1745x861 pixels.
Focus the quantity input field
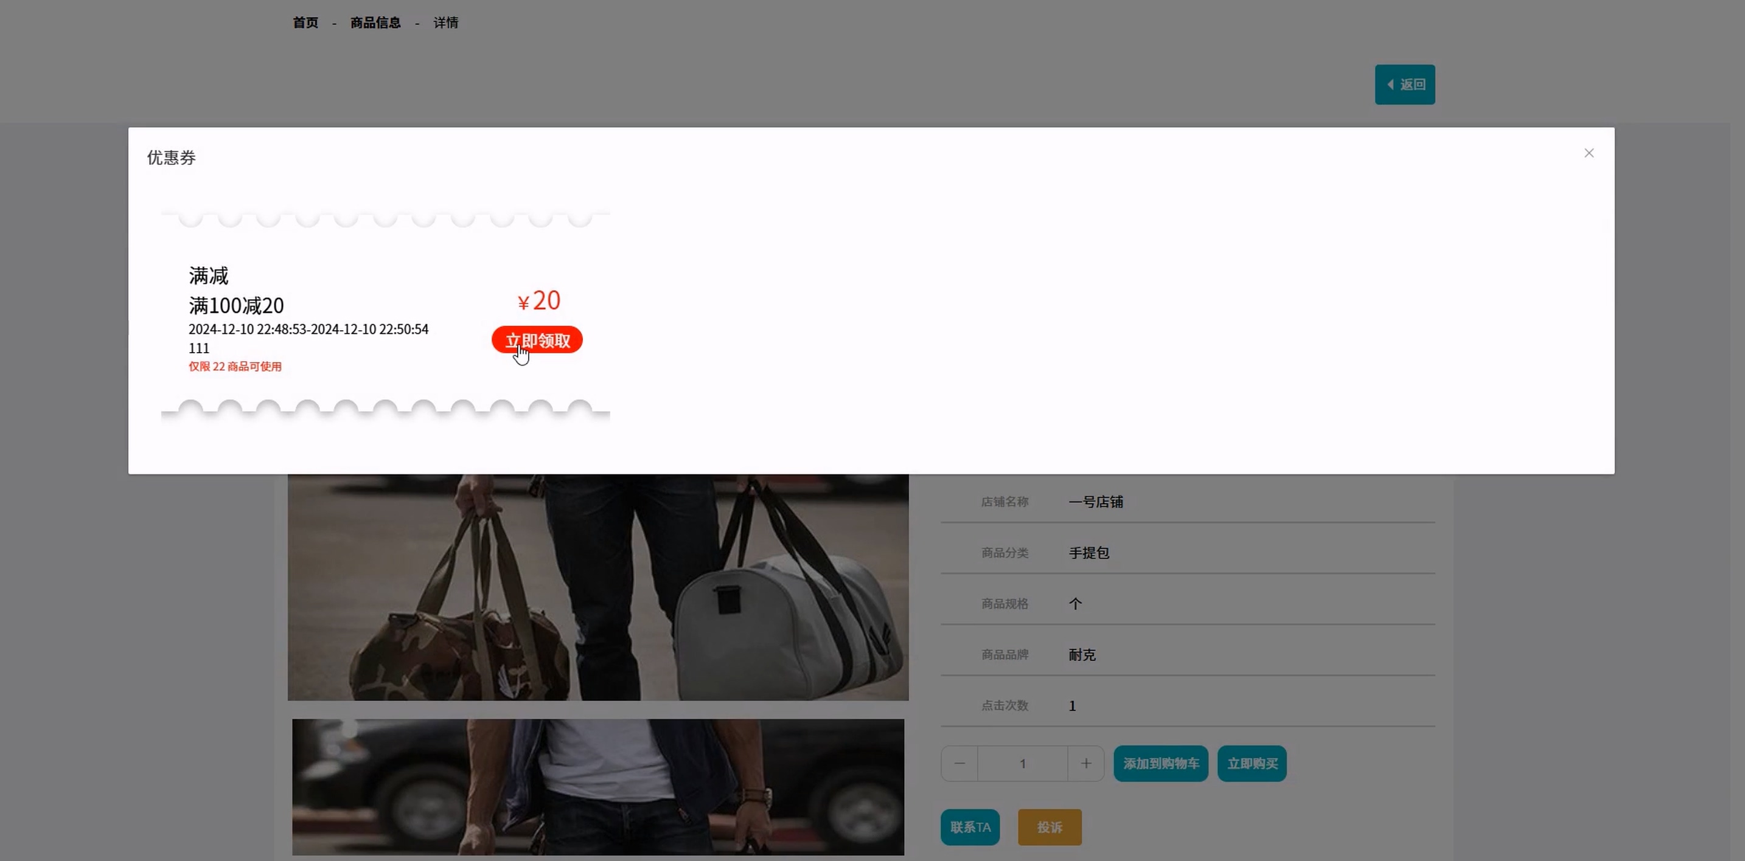tap(1022, 764)
